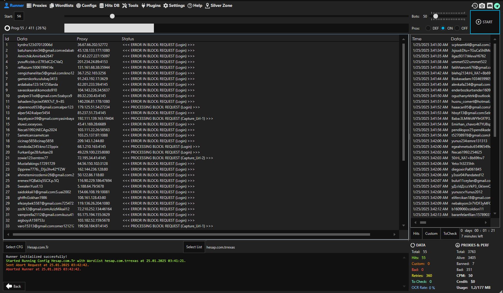Click the main list horizontal scrollbar thumb
503x293 pixels.
click(x=191, y=234)
